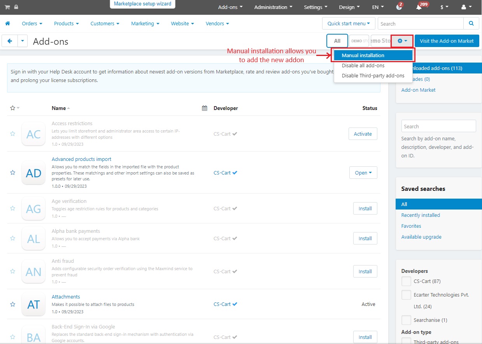Open the Marketing menu
The image size is (482, 344).
pos(145,24)
